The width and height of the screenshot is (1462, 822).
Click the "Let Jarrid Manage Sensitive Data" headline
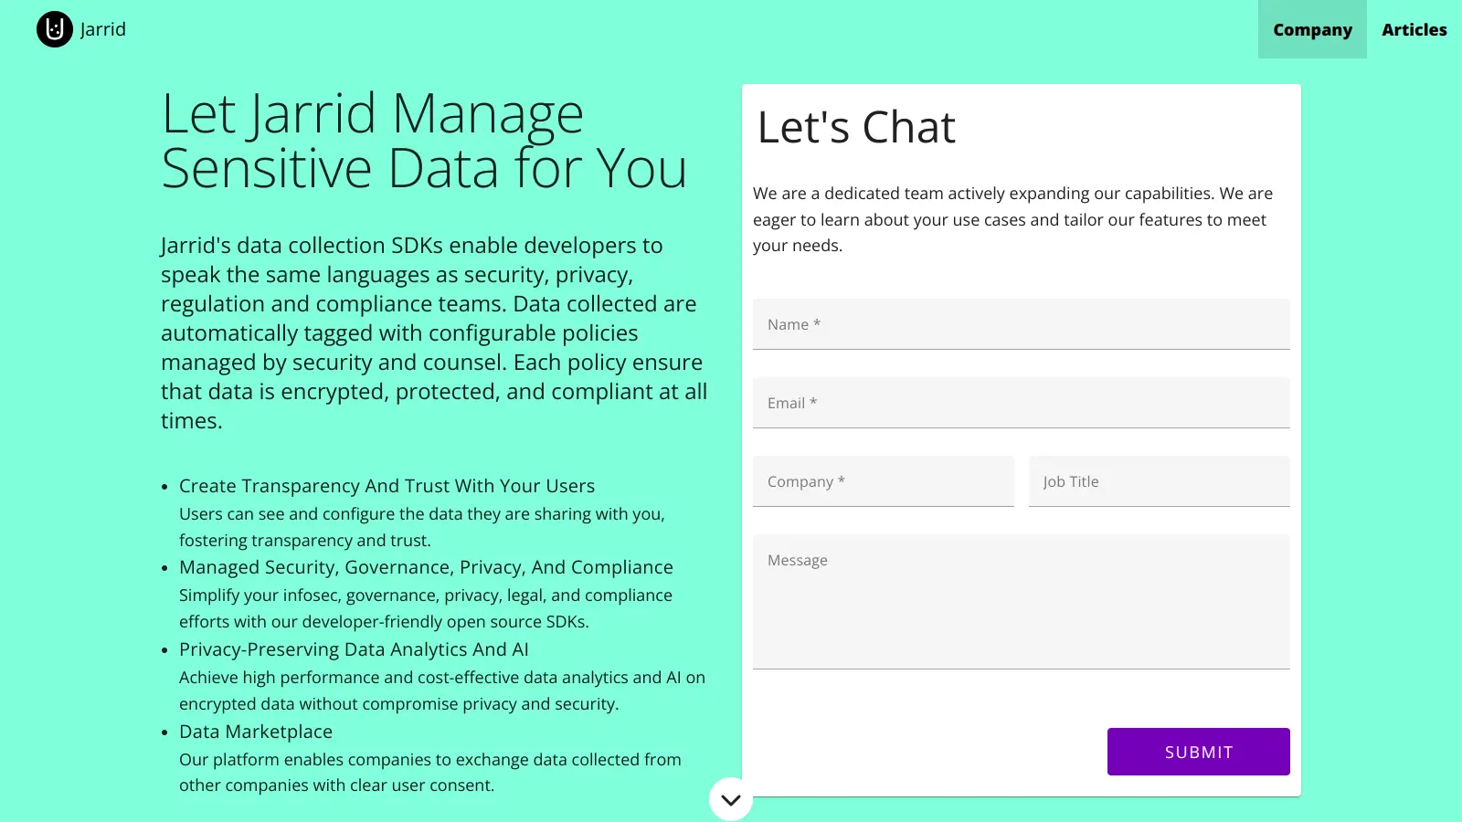(424, 141)
